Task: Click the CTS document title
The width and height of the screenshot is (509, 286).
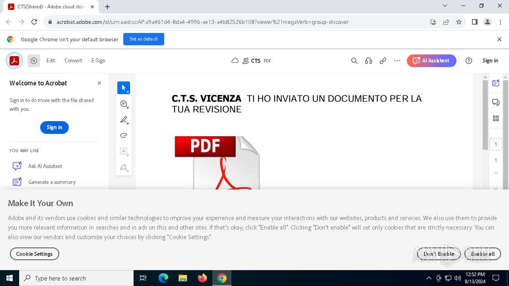Action: [x=256, y=61]
